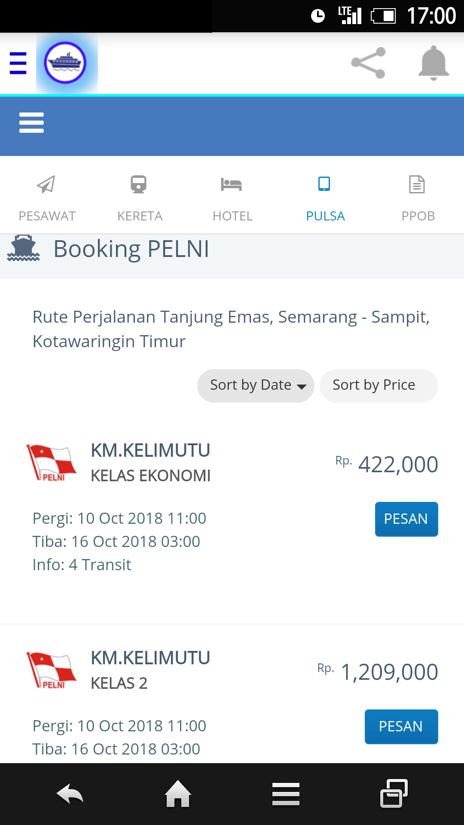Tap the PELNI flag logo for Kelas Ekonomi

[51, 463]
